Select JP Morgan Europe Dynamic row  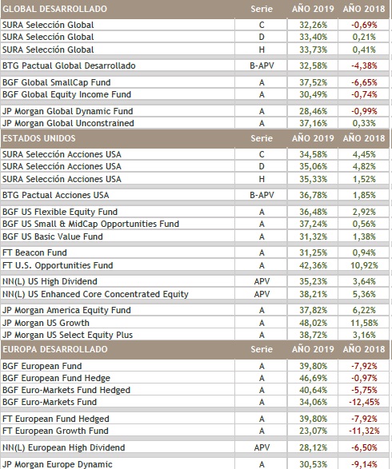point(194,464)
